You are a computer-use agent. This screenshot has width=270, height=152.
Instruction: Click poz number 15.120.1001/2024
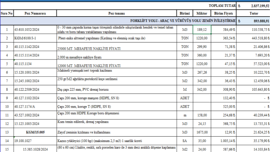(x=35, y=73)
